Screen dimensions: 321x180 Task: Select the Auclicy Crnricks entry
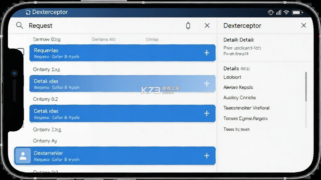(239, 97)
